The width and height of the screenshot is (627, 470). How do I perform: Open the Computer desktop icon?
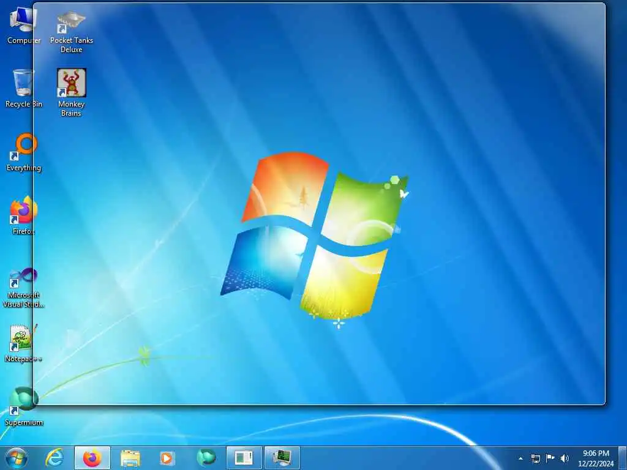(x=24, y=25)
